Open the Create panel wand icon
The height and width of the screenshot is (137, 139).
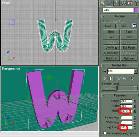coord(103,3)
